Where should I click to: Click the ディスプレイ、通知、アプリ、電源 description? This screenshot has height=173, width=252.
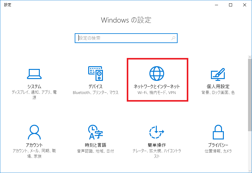coord(34,95)
